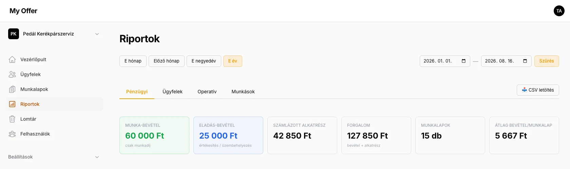Viewport: 570px width, 169px height.
Task: Switch to the Operatív tab
Action: pos(207,92)
